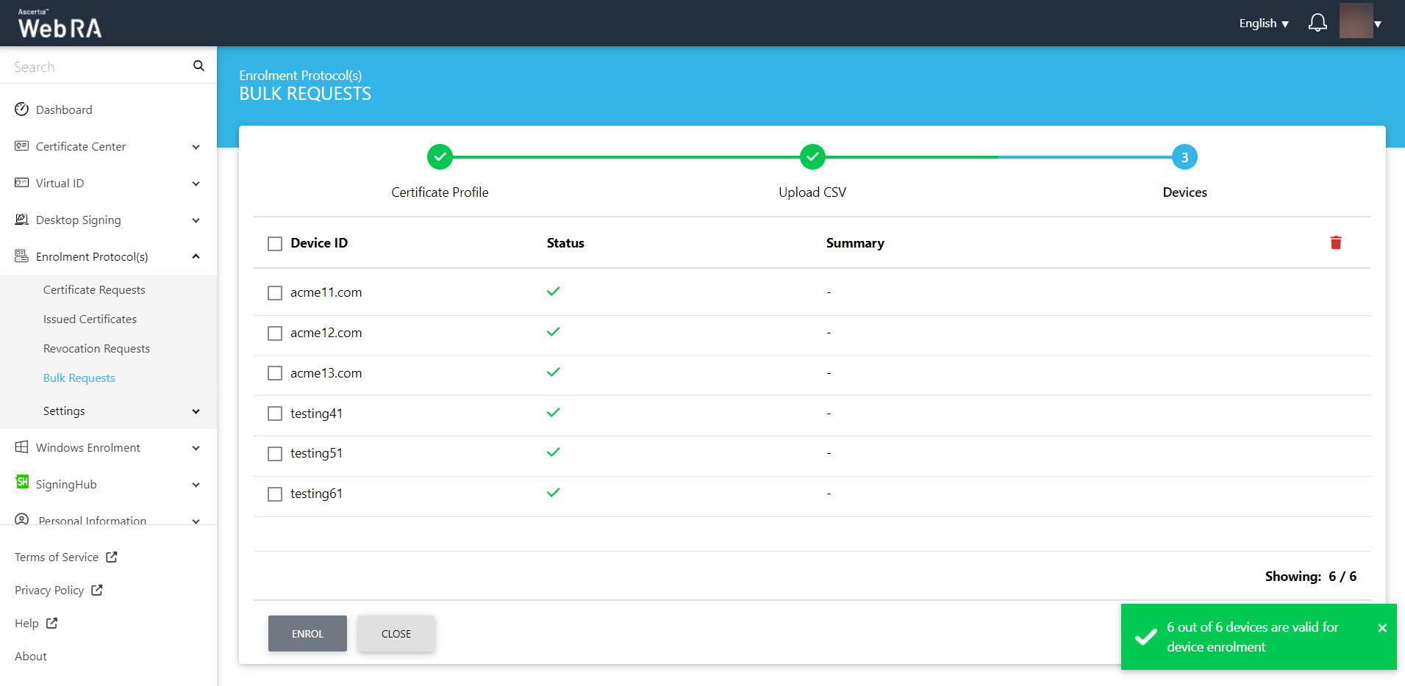Click the Windows Enrolment icon
Screen dimensions: 1405x686
pos(21,447)
